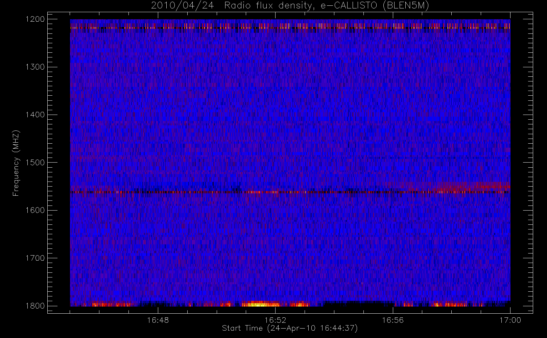Click the 16:52 time tick label
This screenshot has width=547, height=338.
pyautogui.click(x=275, y=320)
